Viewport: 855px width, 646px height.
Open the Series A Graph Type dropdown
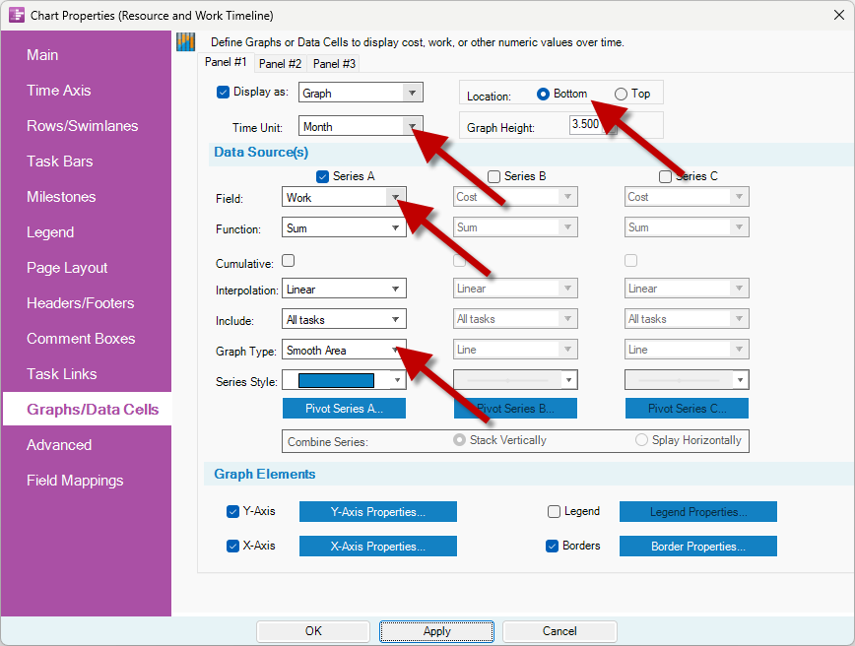395,351
